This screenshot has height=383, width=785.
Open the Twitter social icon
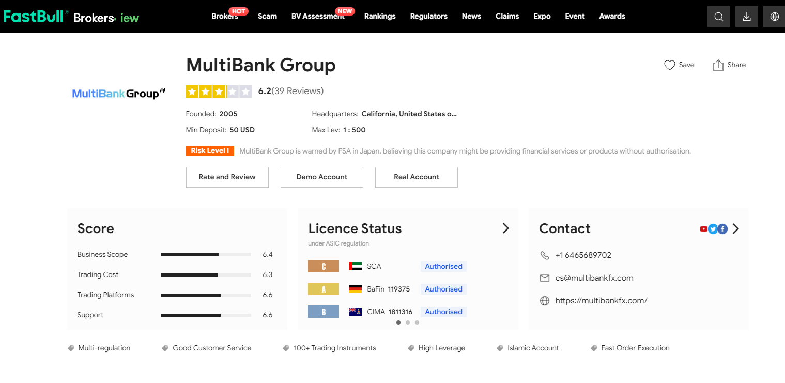(x=713, y=229)
